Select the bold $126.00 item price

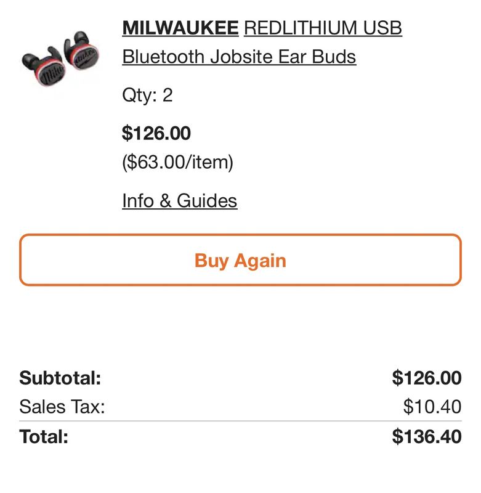coord(156,133)
